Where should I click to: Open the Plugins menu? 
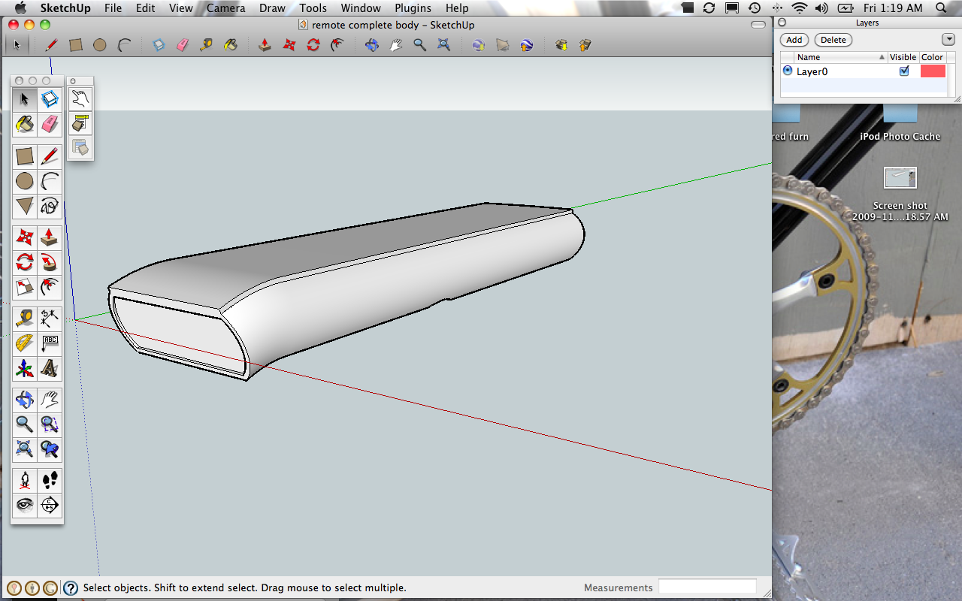coord(413,8)
